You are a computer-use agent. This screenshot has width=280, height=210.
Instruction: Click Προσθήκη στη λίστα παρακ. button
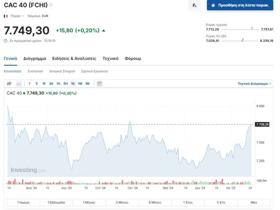coord(240,5)
